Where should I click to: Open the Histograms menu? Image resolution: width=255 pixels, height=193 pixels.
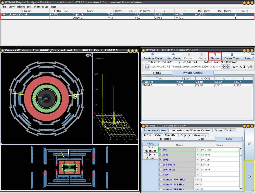pyautogui.click(x=24, y=7)
